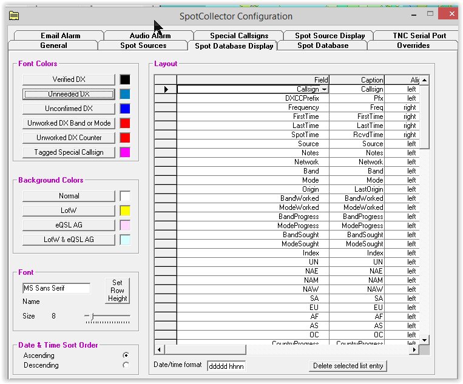This screenshot has width=463, height=384.
Task: Select the Ascending sort order radio button
Action: [x=126, y=355]
